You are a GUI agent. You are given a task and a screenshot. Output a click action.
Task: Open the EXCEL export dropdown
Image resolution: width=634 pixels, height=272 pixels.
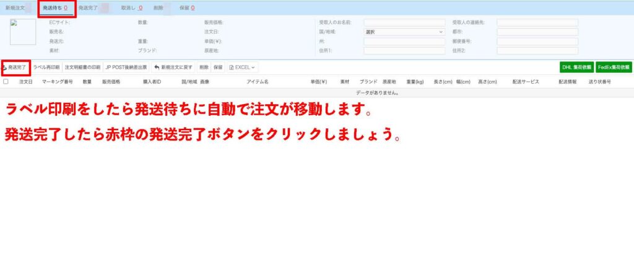pyautogui.click(x=242, y=67)
